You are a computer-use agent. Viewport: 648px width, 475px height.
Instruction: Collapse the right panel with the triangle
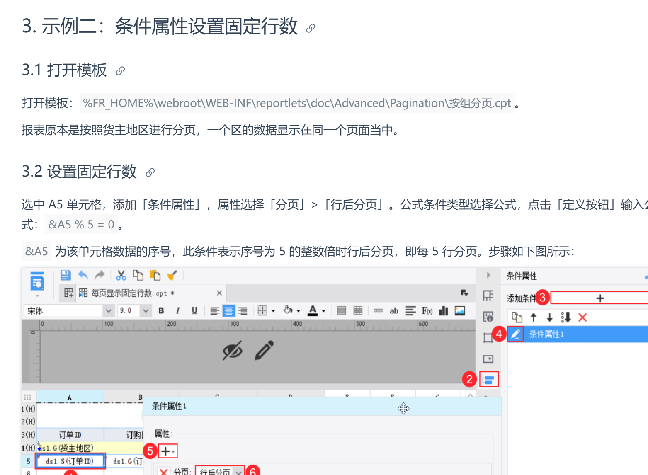[x=488, y=275]
